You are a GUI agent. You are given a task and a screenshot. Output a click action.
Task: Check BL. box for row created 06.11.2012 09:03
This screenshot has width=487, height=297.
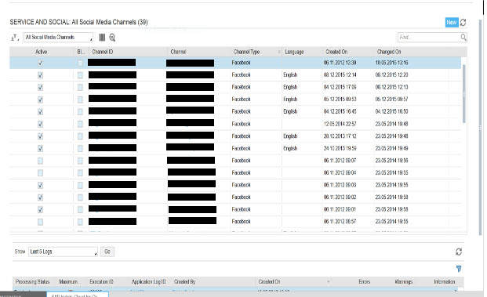click(80, 185)
